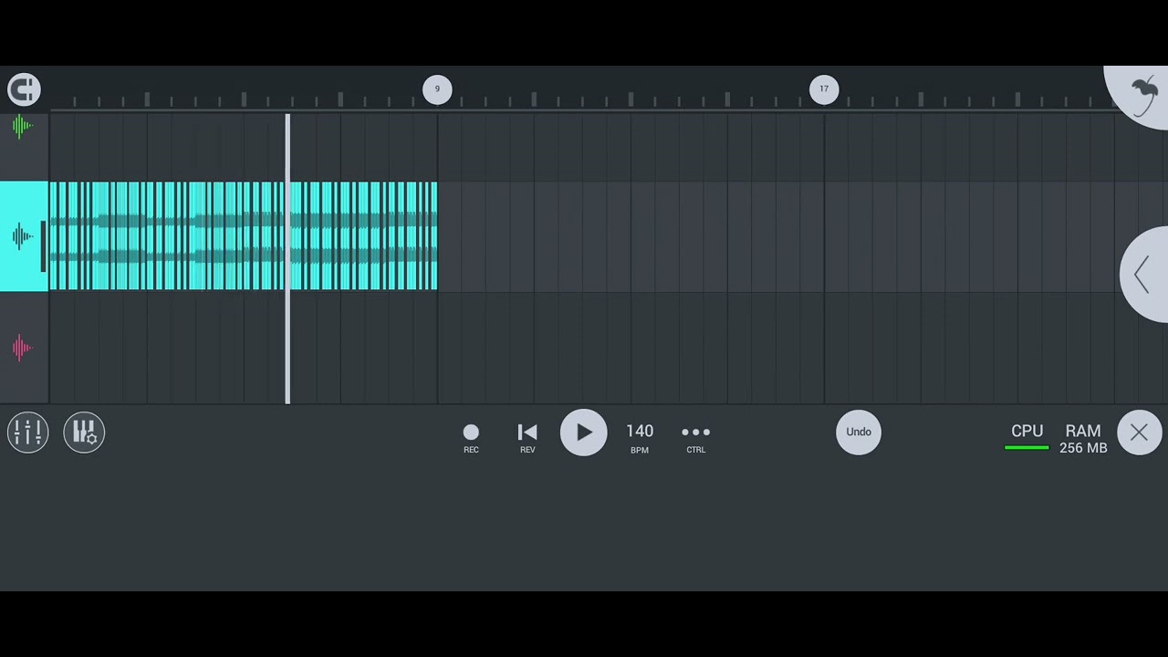Image resolution: width=1168 pixels, height=657 pixels.
Task: Open the 140 BPM tempo setting
Action: point(640,437)
